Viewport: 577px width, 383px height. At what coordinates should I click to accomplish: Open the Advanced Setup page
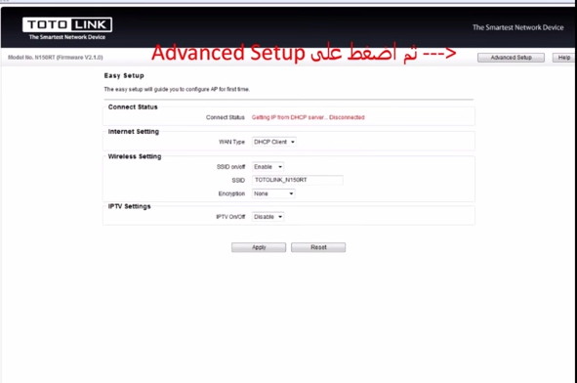[x=511, y=58]
